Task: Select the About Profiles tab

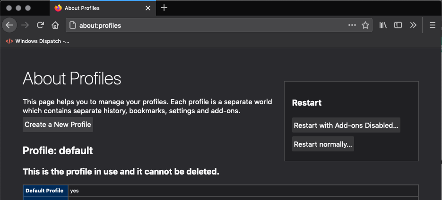Action: point(95,8)
